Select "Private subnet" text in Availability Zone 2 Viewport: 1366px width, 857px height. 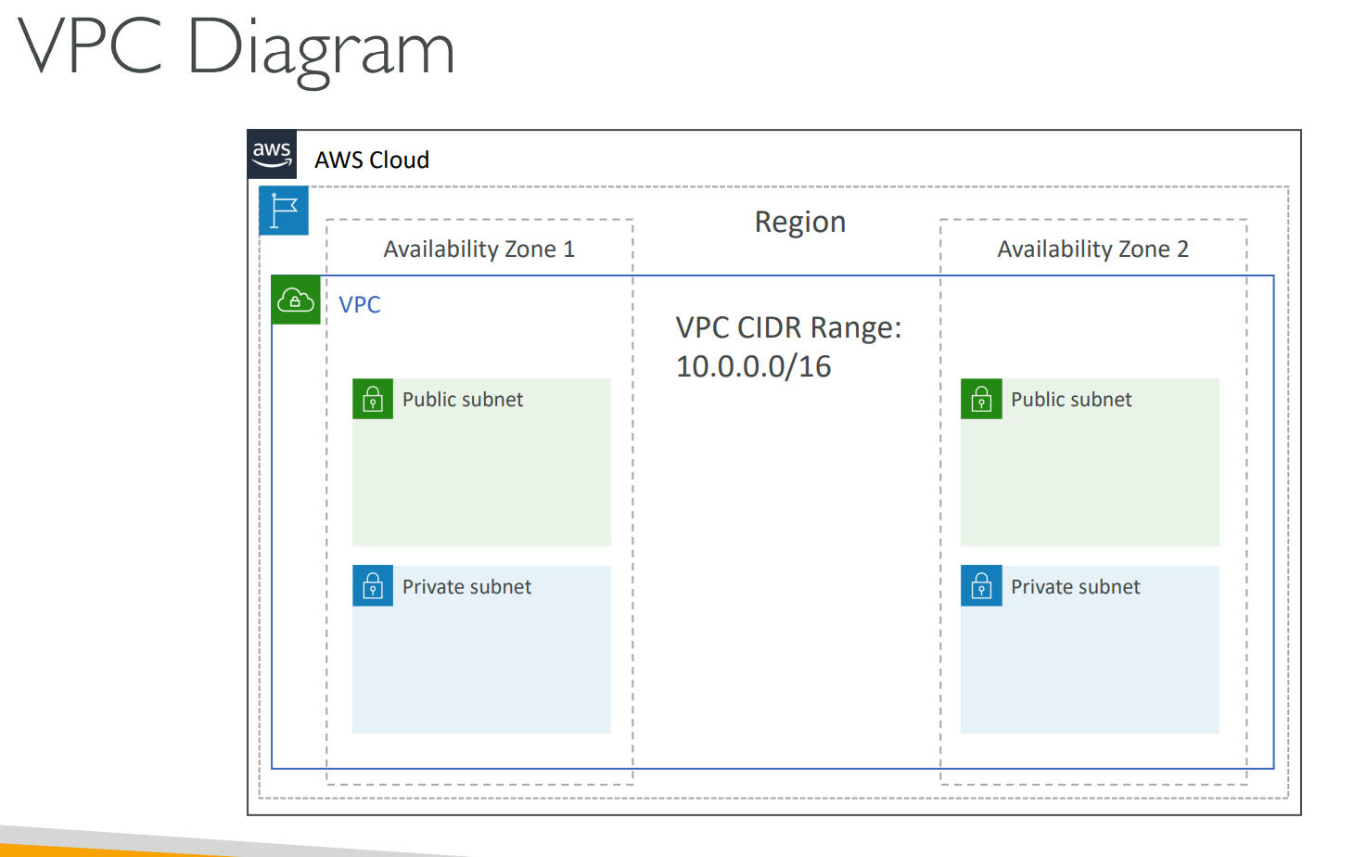(1075, 587)
